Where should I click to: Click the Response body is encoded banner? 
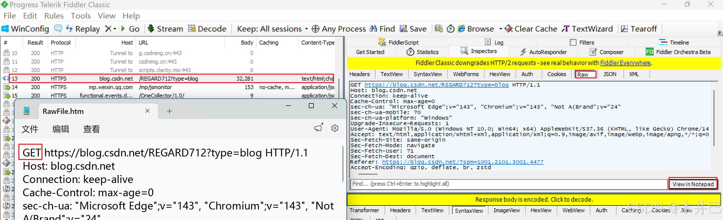click(534, 199)
